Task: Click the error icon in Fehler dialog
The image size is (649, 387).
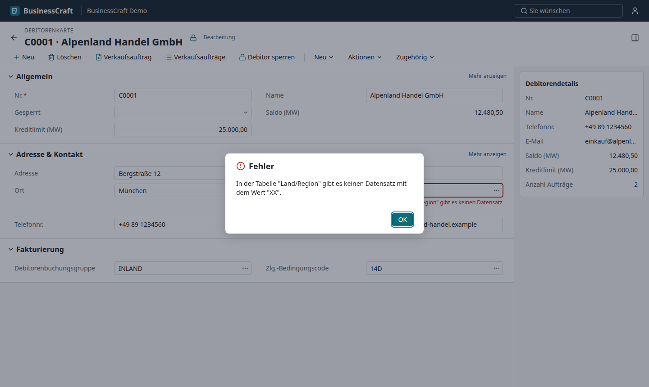Action: 241,166
